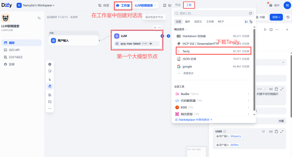Open the 工作室 tab
The width and height of the screenshot is (292, 157).
tap(123, 6)
